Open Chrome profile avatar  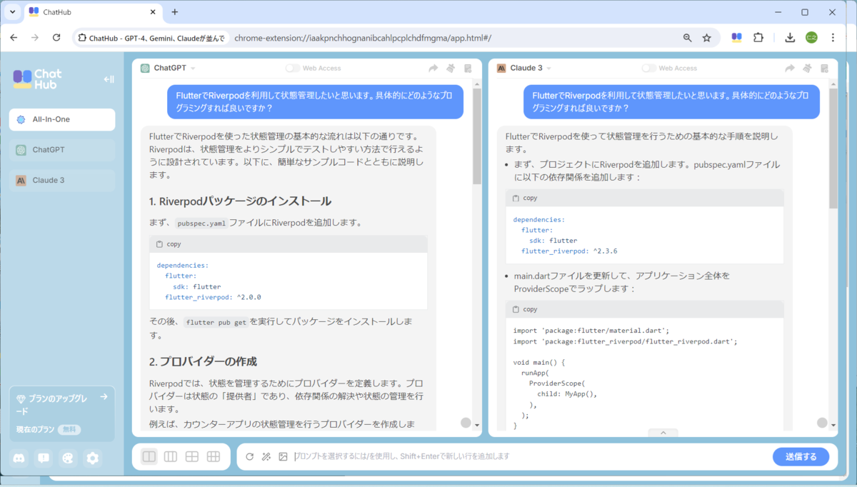point(811,37)
